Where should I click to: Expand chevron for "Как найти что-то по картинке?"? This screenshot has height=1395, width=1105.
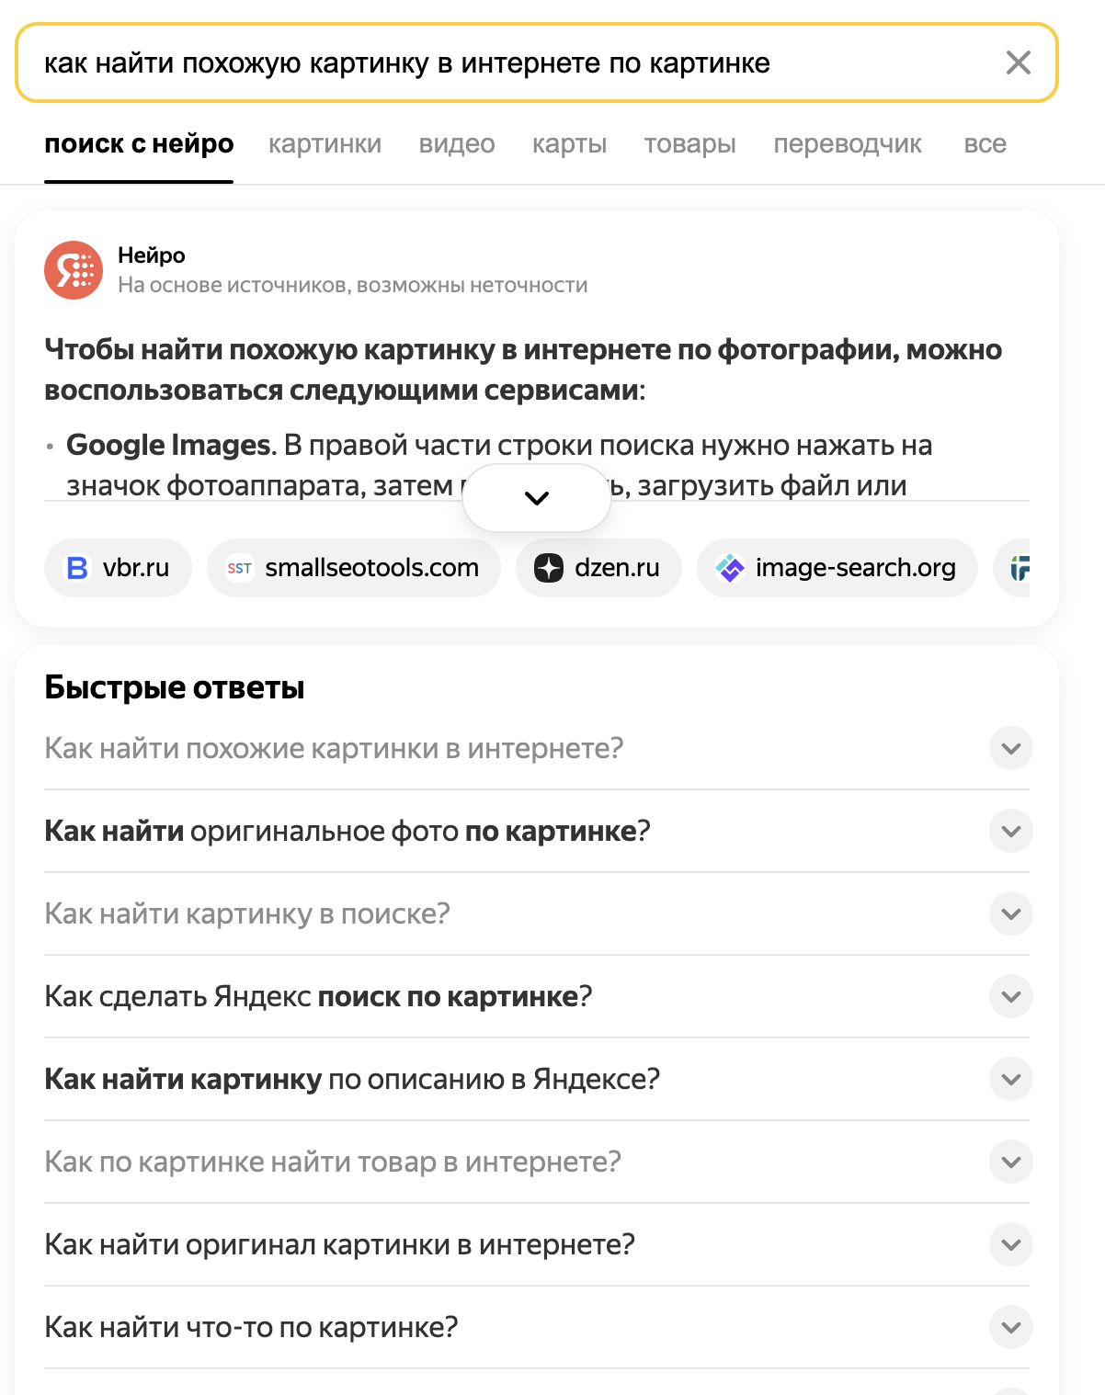[1010, 1327]
